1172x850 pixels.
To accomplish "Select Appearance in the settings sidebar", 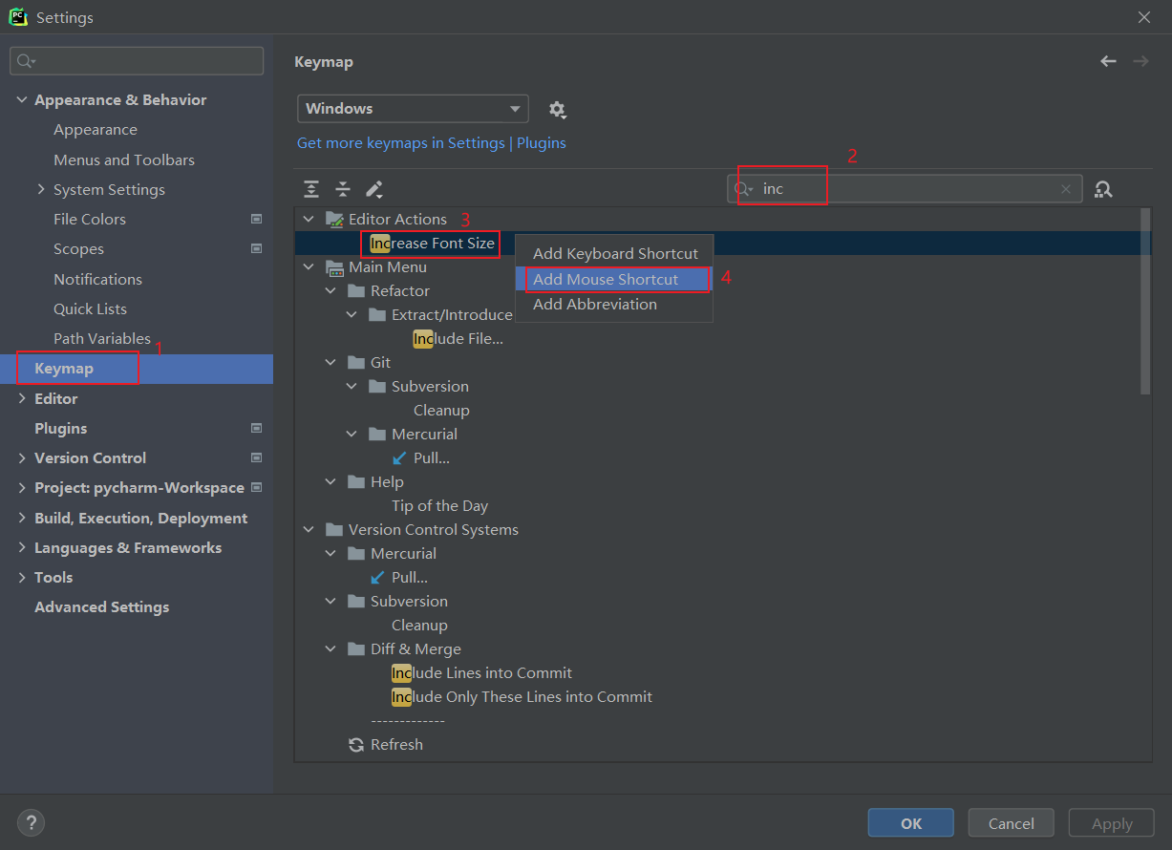I will (x=96, y=130).
